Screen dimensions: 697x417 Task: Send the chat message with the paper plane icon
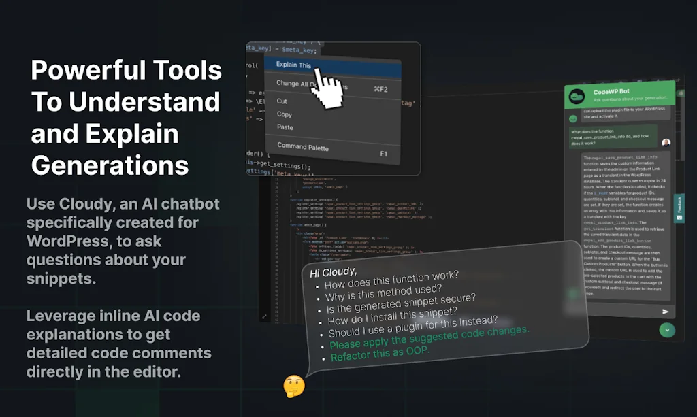point(666,312)
